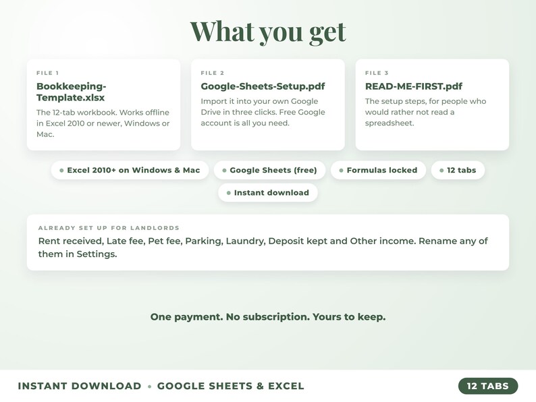
Task: Click the dark green "12 TABS" badge
Action: point(488,386)
